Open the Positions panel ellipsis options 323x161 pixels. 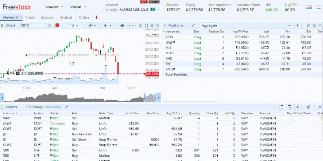[x=290, y=25]
